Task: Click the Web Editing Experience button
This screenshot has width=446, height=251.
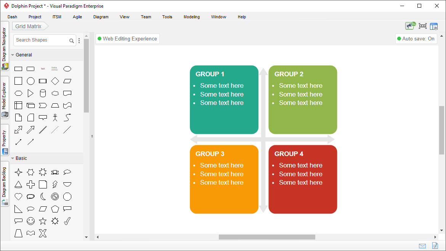Action: coord(127,39)
